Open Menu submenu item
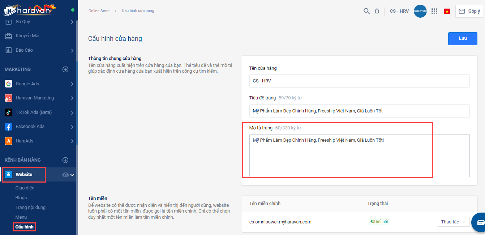 pyautogui.click(x=21, y=217)
